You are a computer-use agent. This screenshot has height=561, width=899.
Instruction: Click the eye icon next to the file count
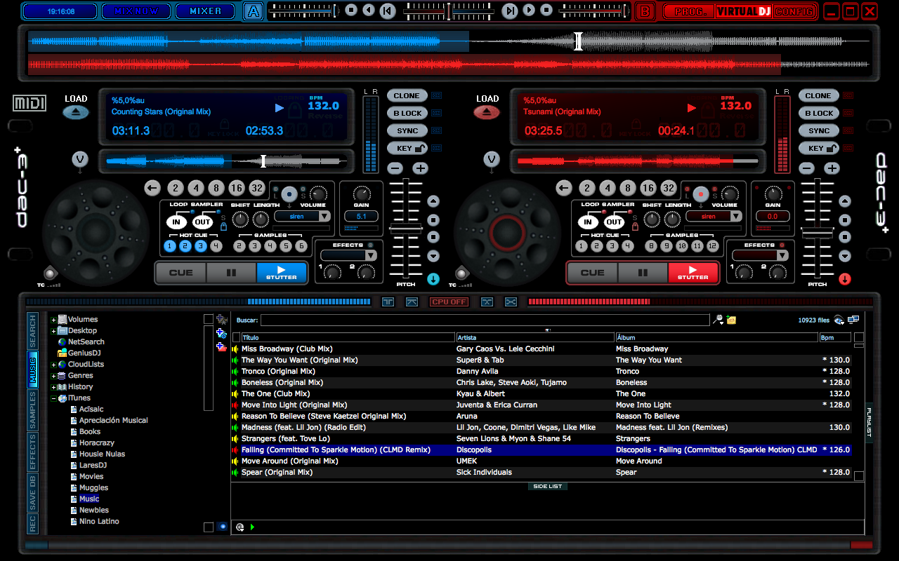(x=838, y=320)
